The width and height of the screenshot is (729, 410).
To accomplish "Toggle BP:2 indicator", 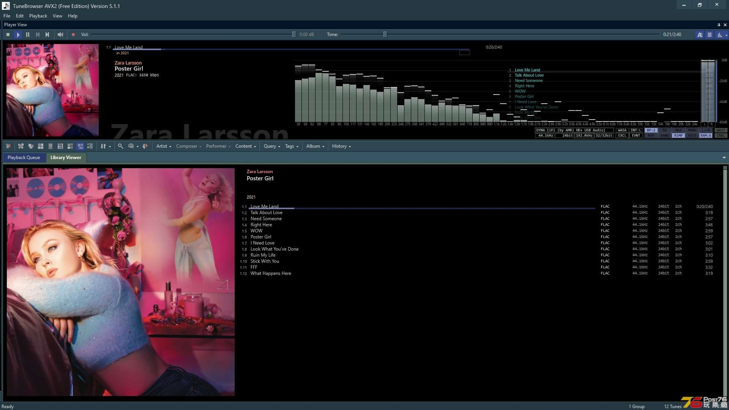I will coord(651,130).
